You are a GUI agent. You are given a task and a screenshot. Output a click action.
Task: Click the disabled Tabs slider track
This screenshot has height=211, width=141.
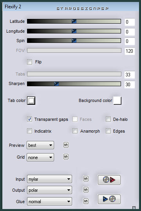[74, 74]
